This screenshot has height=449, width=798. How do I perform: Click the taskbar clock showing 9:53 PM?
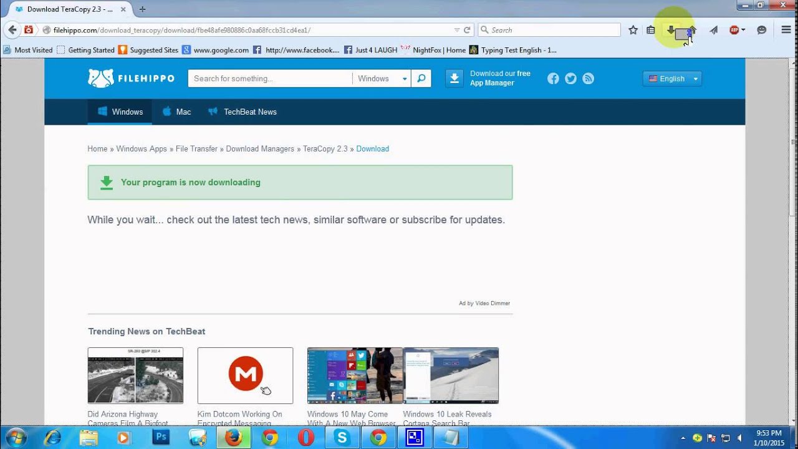pyautogui.click(x=768, y=438)
